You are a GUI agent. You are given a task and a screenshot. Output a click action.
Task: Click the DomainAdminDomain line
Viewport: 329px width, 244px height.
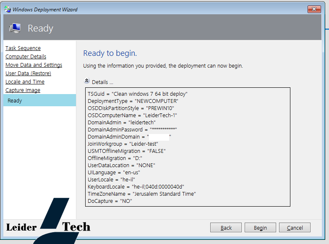coord(129,137)
